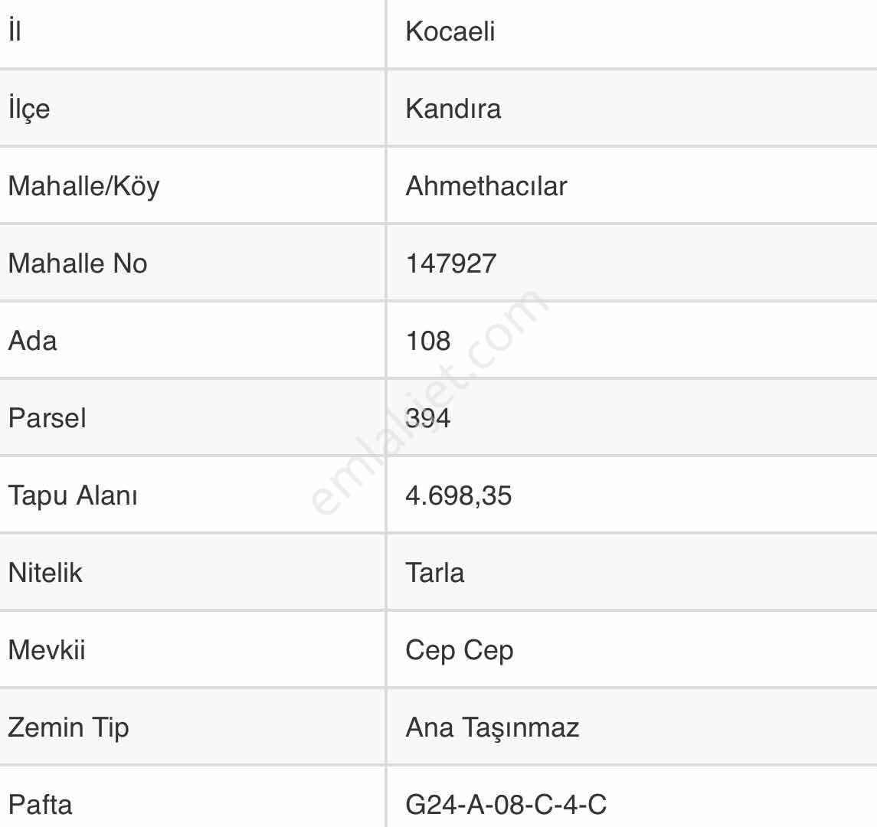Select the Mahalle No value 147927
This screenshot has height=827, width=877.
pyautogui.click(x=451, y=263)
